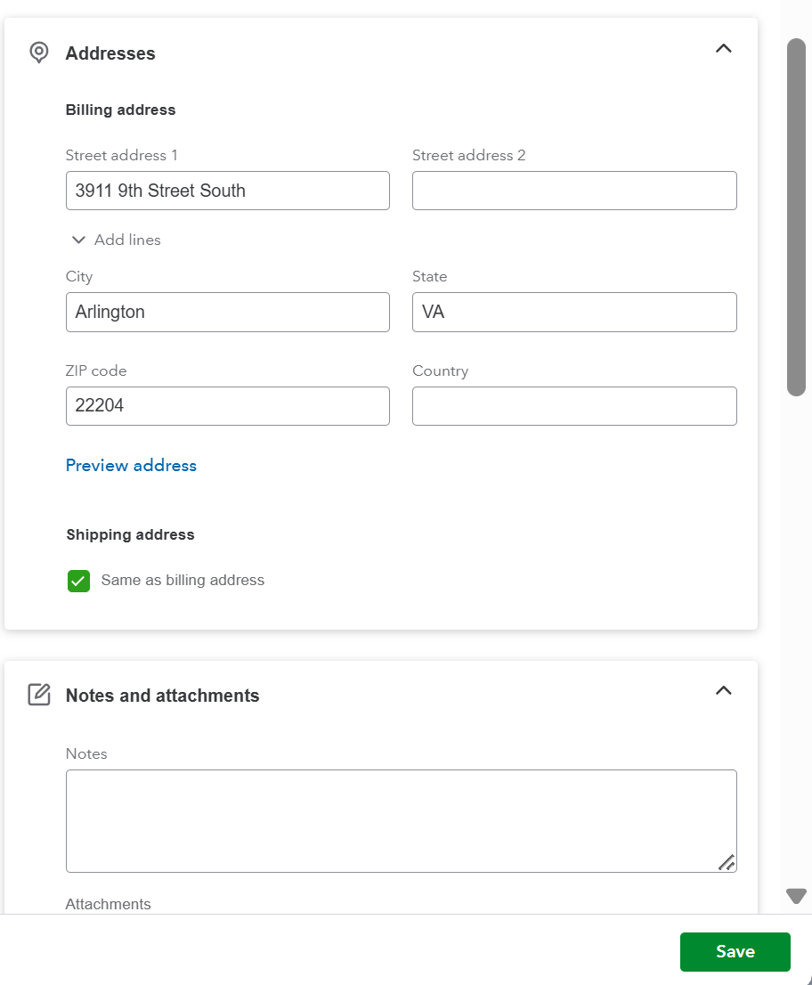This screenshot has width=812, height=985.
Task: Click the empty Street address 2 field
Action: pos(574,191)
